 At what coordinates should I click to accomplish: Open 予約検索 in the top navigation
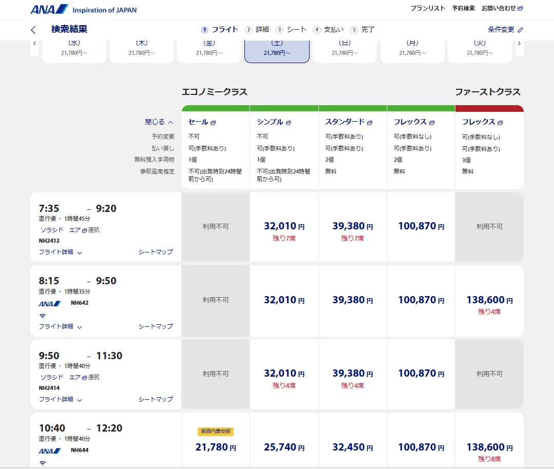463,9
